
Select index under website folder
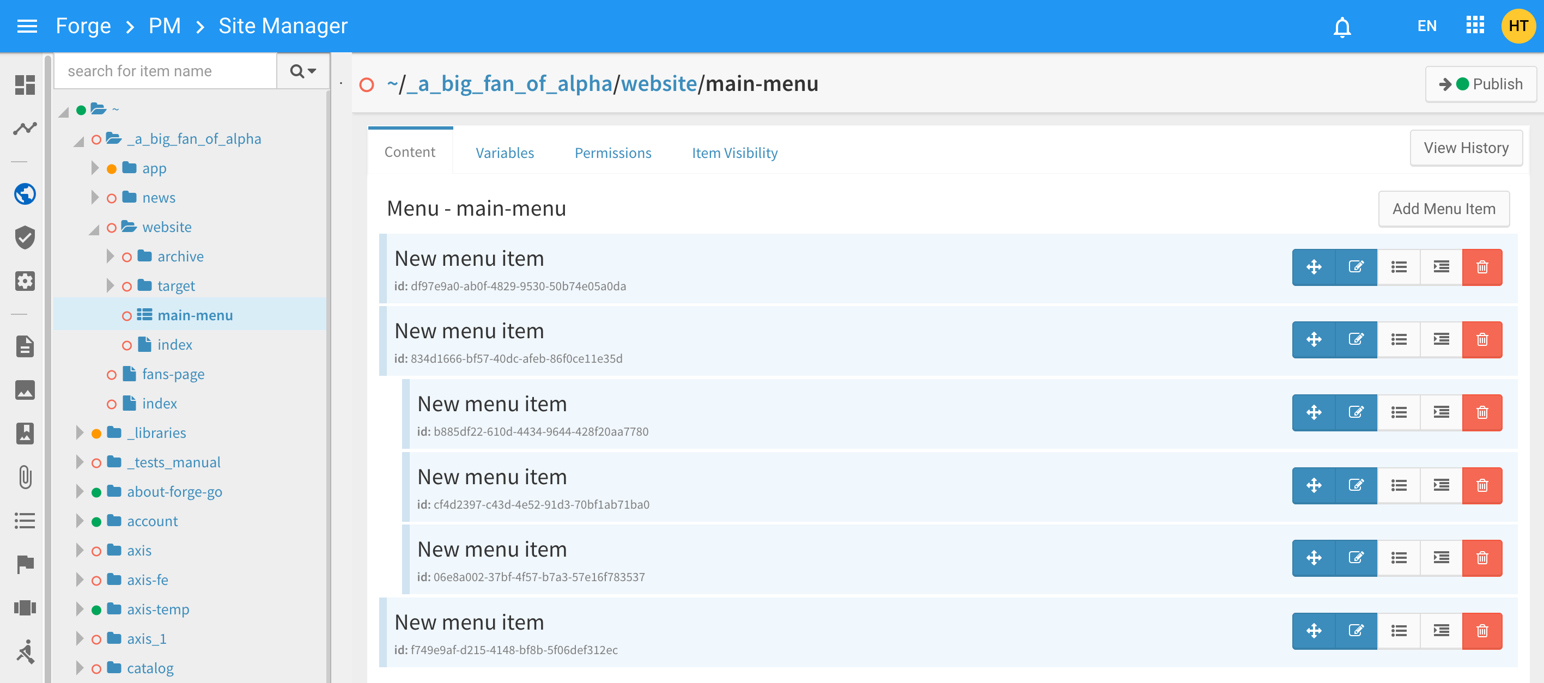(174, 344)
